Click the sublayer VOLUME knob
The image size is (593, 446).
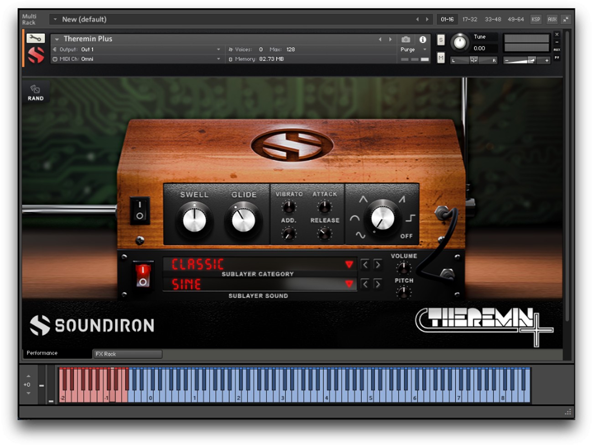pos(403,268)
